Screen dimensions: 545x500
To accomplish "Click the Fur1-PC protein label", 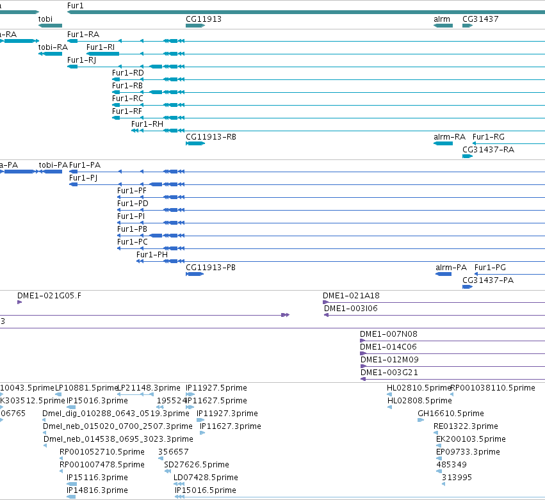I will click(x=133, y=242).
